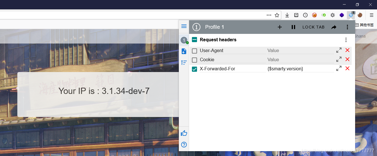Delete User-Agent header row
The image size is (377, 156).
pos(347,50)
